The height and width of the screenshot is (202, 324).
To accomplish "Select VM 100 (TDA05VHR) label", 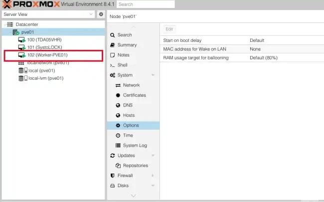I will 44,40.
